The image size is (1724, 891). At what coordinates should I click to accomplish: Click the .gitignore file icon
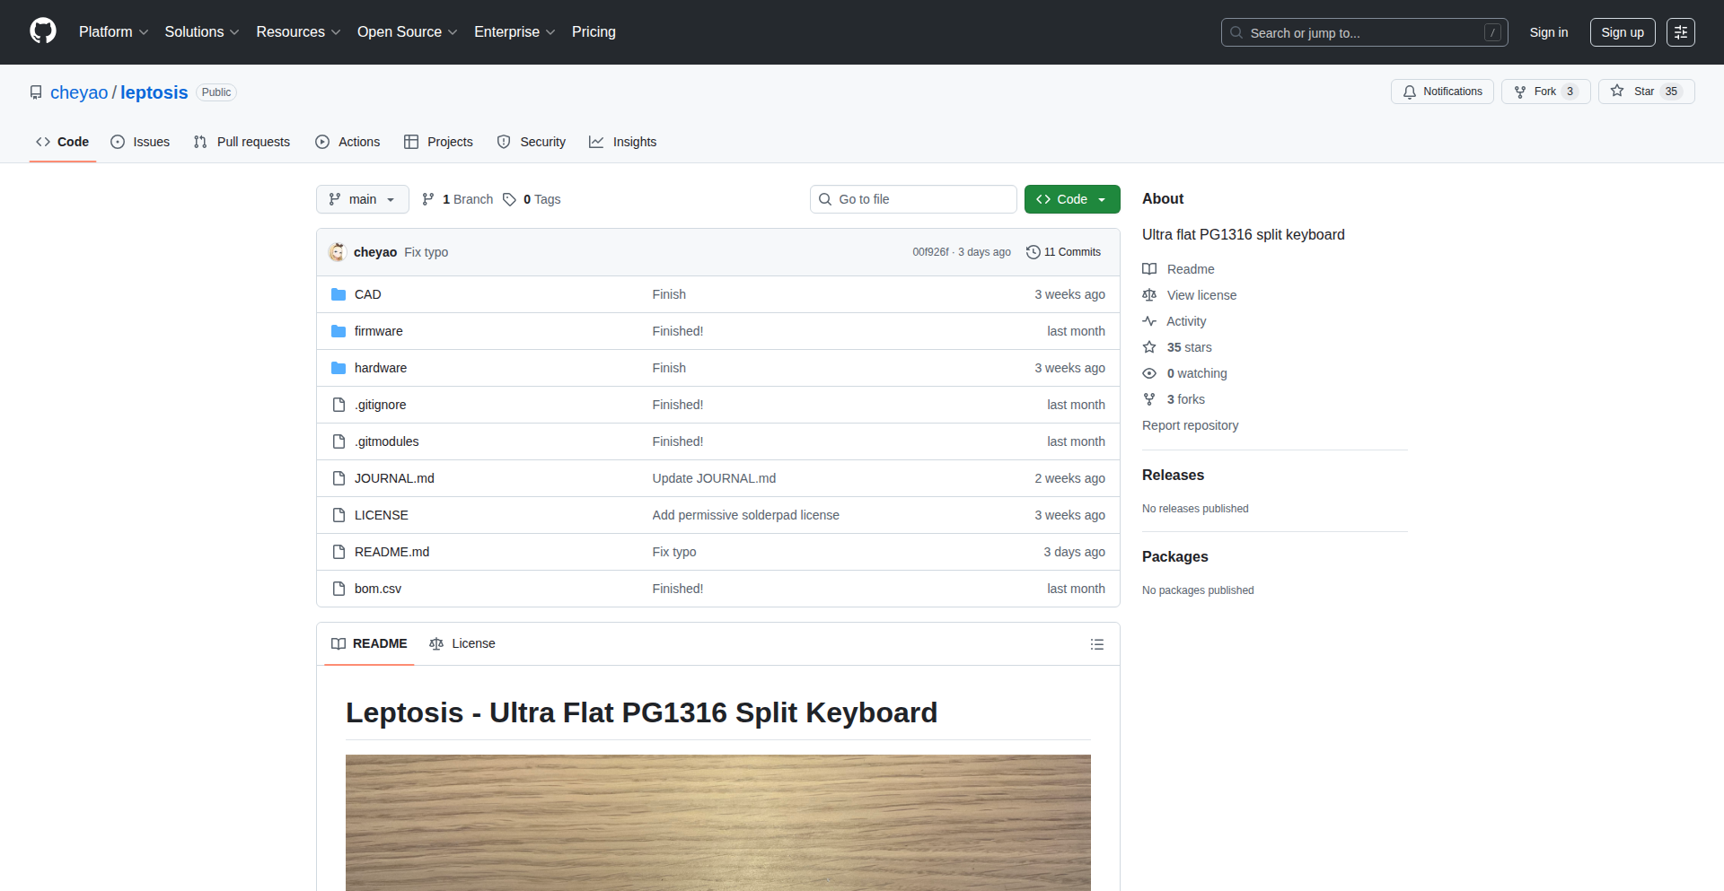339,405
